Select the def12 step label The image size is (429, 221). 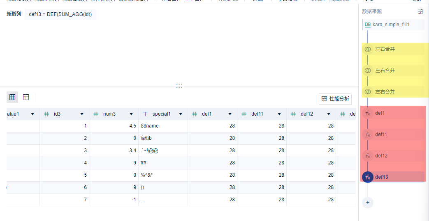pos(381,156)
